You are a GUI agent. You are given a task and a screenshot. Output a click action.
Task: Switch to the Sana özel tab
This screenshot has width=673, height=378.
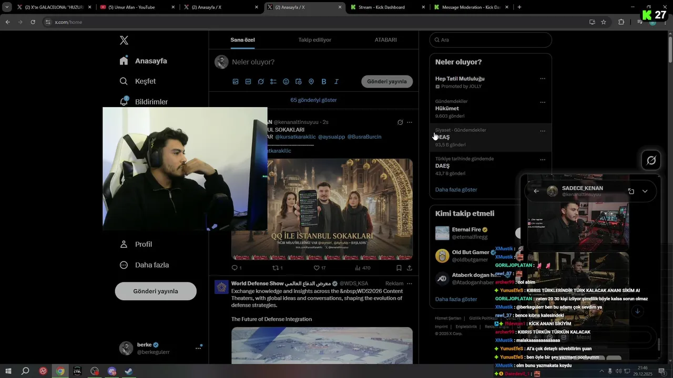pyautogui.click(x=243, y=40)
